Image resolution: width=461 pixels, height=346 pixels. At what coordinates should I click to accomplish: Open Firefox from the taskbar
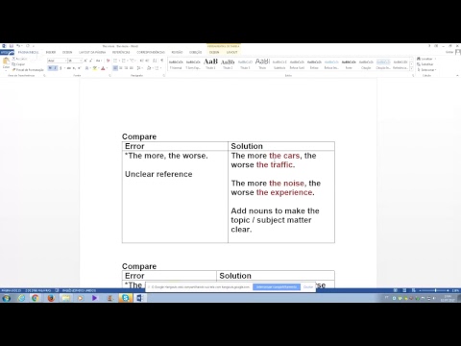pos(51,298)
